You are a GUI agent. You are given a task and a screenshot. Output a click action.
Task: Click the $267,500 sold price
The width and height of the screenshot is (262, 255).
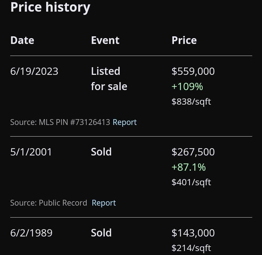pos(193,152)
